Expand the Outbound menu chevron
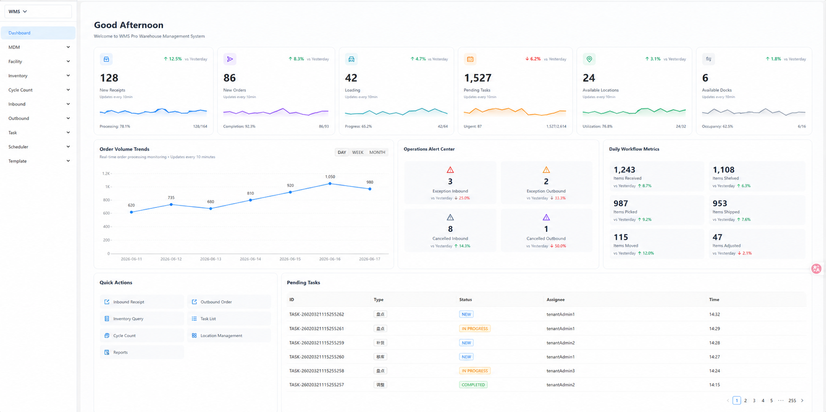This screenshot has height=412, width=826. pyautogui.click(x=68, y=118)
